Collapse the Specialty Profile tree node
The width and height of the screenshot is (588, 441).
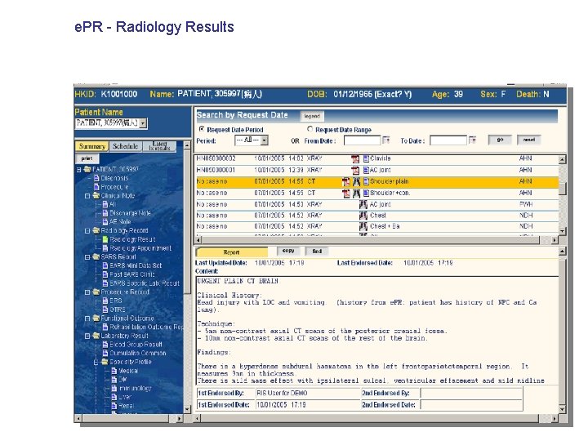[96, 363]
